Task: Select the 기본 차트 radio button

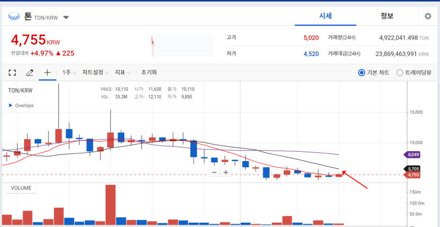Action: 361,73
